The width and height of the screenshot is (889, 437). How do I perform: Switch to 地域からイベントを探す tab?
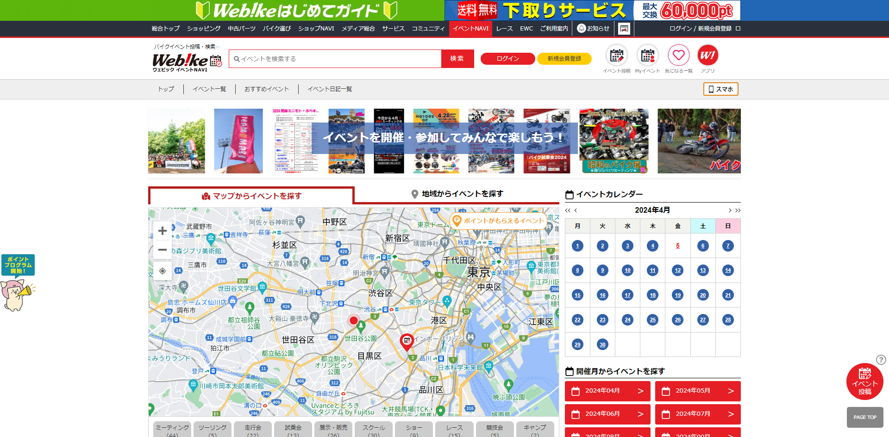[457, 194]
